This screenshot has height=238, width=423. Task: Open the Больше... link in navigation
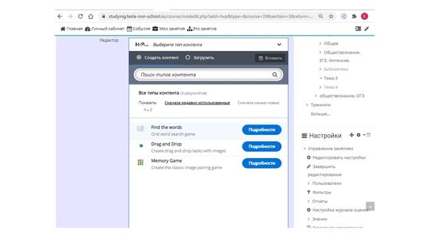(x=320, y=114)
